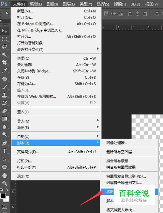Choose 删除所有空图层 script

tap(129, 152)
